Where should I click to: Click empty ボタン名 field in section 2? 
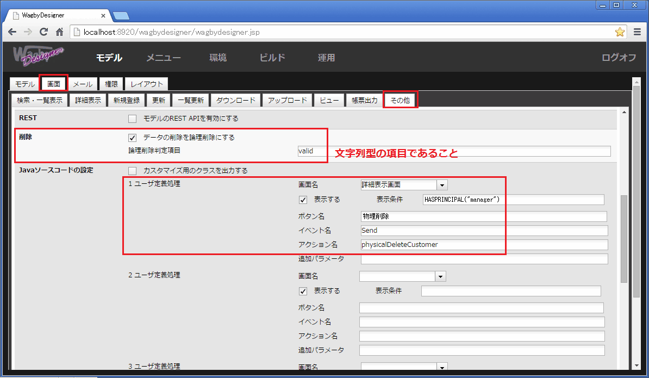[x=482, y=308]
